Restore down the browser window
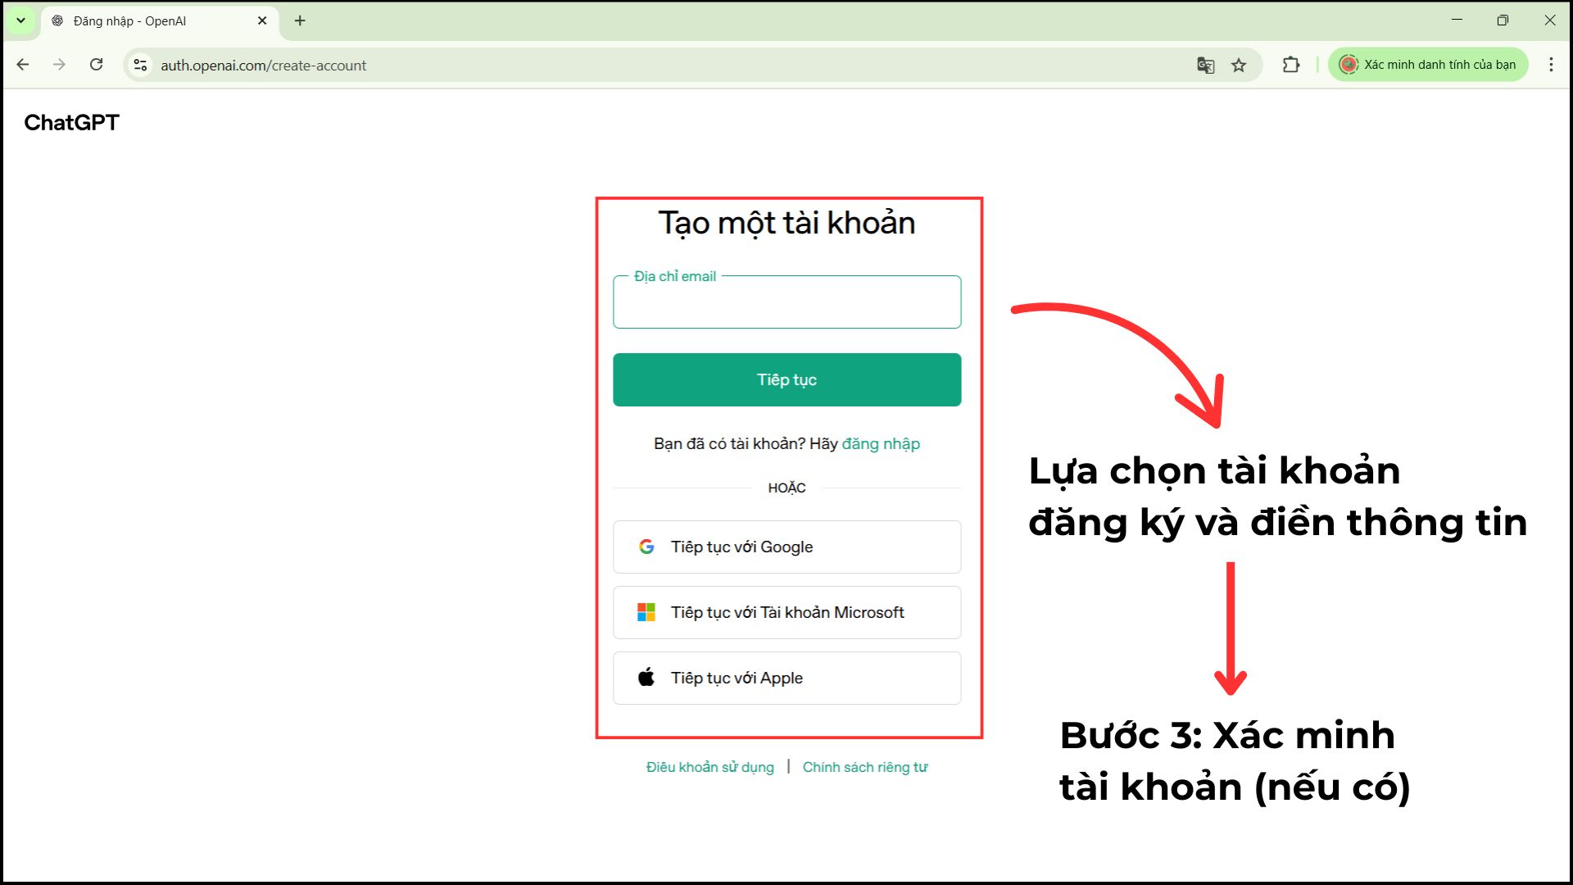The width and height of the screenshot is (1573, 885). [1503, 20]
